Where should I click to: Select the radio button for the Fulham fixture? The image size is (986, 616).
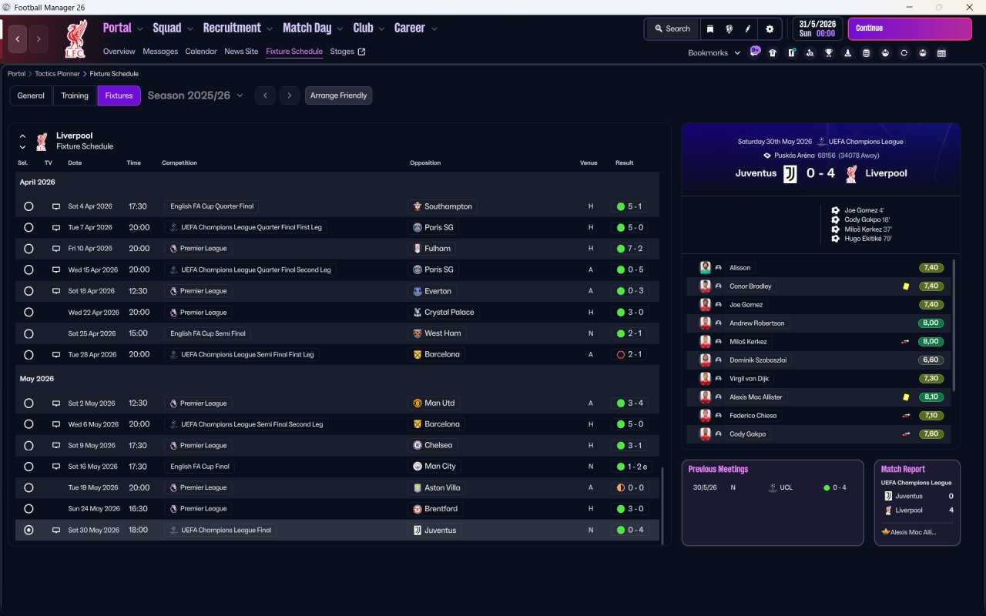pyautogui.click(x=29, y=249)
